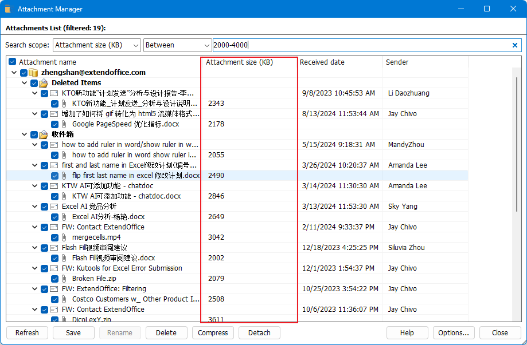
Task: Collapse the 收件箱 folder tree node
Action: pyautogui.click(x=23, y=134)
